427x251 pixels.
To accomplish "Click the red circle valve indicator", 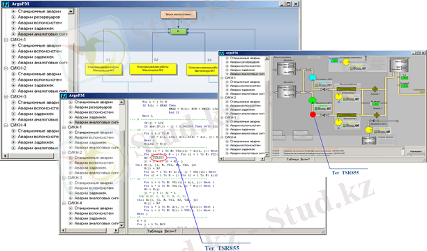I will 313,114.
